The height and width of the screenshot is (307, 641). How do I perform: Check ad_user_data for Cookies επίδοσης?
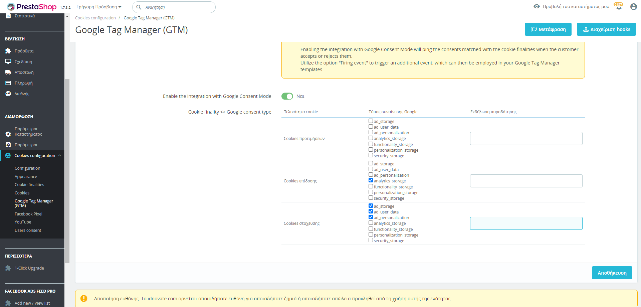click(371, 169)
